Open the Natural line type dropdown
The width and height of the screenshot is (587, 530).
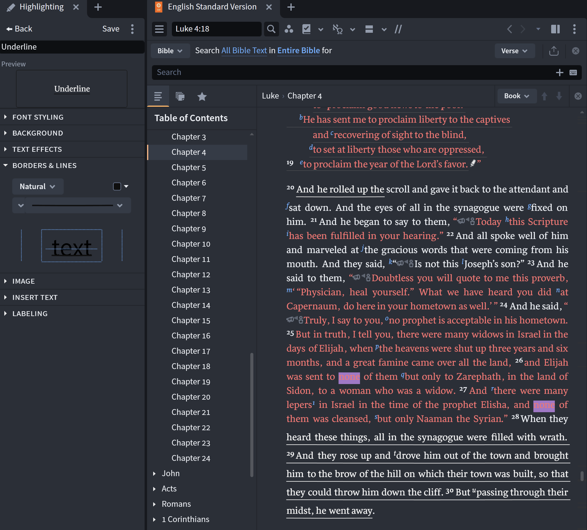tap(38, 186)
